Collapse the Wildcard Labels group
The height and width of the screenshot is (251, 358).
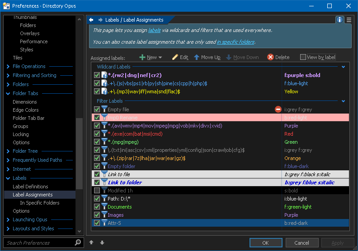pyautogui.click(x=343, y=67)
